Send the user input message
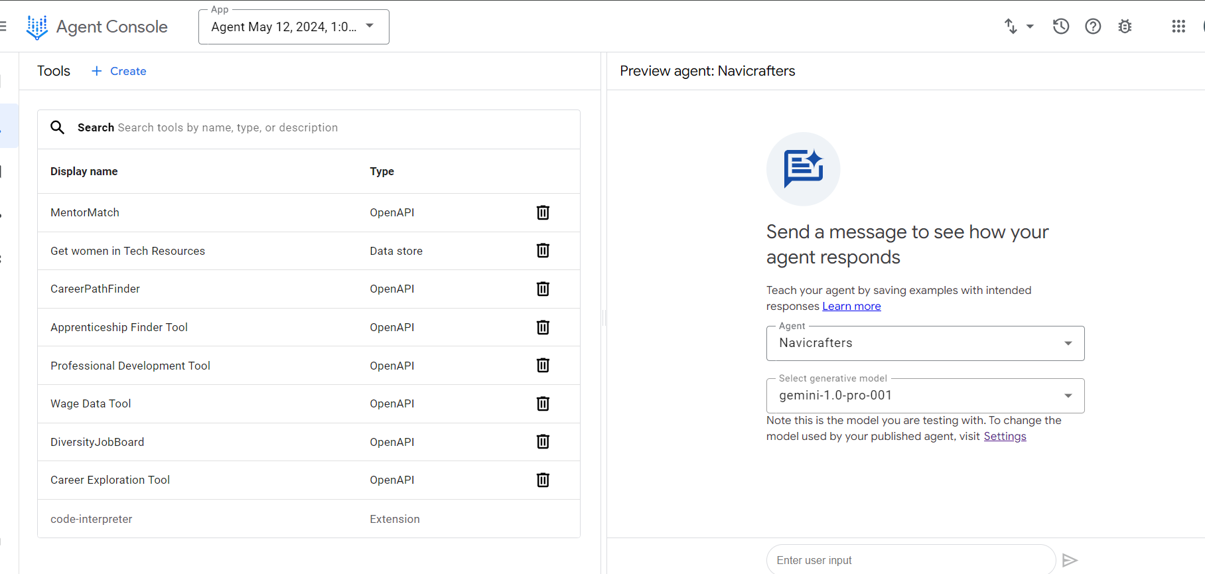The height and width of the screenshot is (574, 1205). coord(1070,560)
